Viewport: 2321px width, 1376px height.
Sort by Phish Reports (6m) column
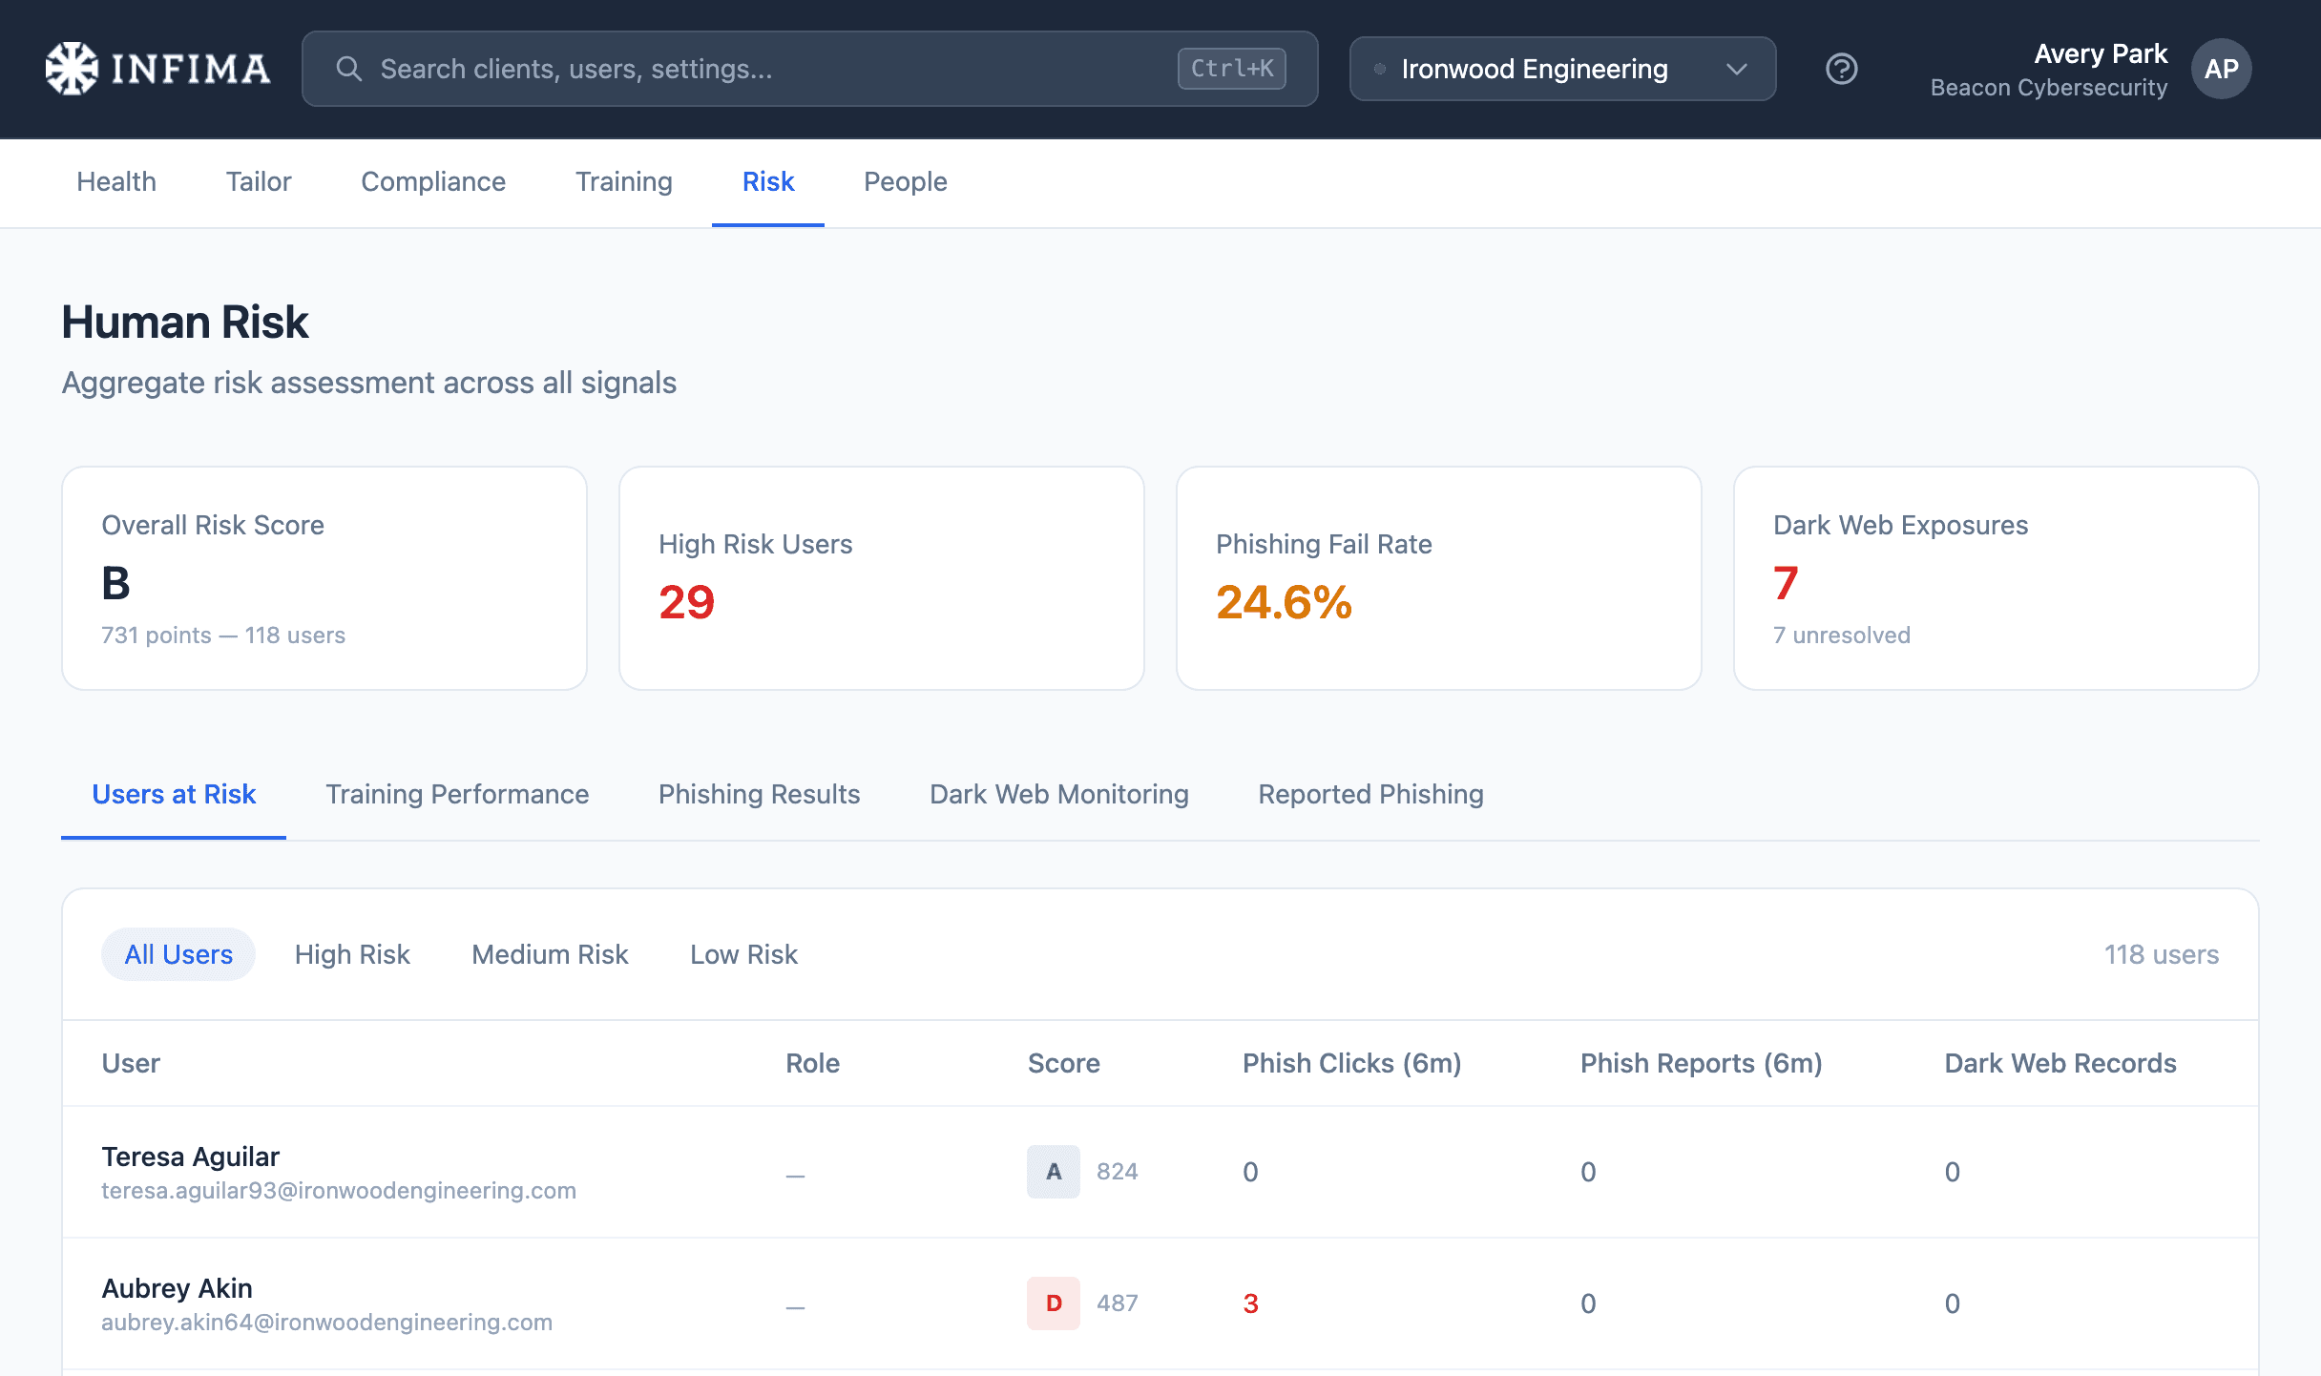pyautogui.click(x=1702, y=1063)
